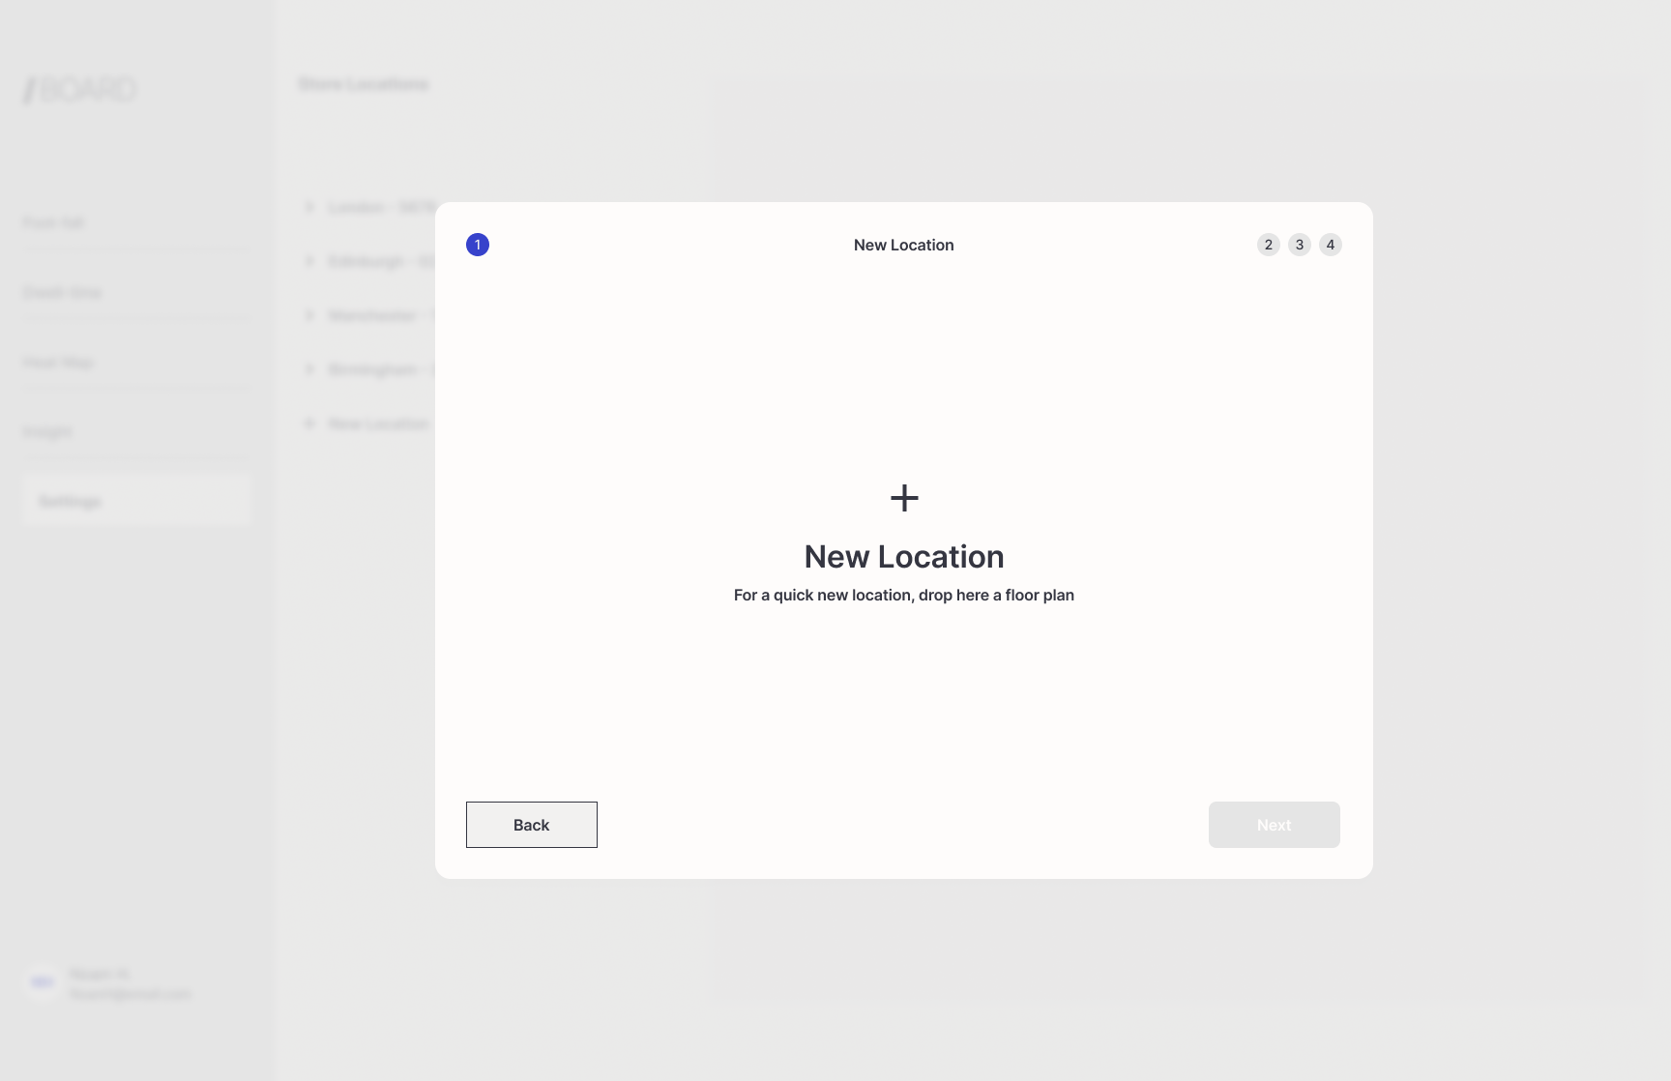Jump to step 3 indicator
The width and height of the screenshot is (1671, 1081).
[1300, 245]
